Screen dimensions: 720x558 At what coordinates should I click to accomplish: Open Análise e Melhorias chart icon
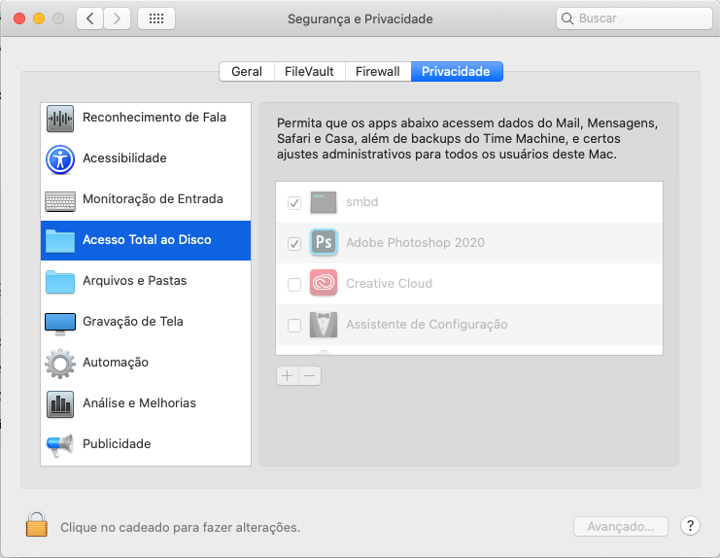click(x=60, y=404)
